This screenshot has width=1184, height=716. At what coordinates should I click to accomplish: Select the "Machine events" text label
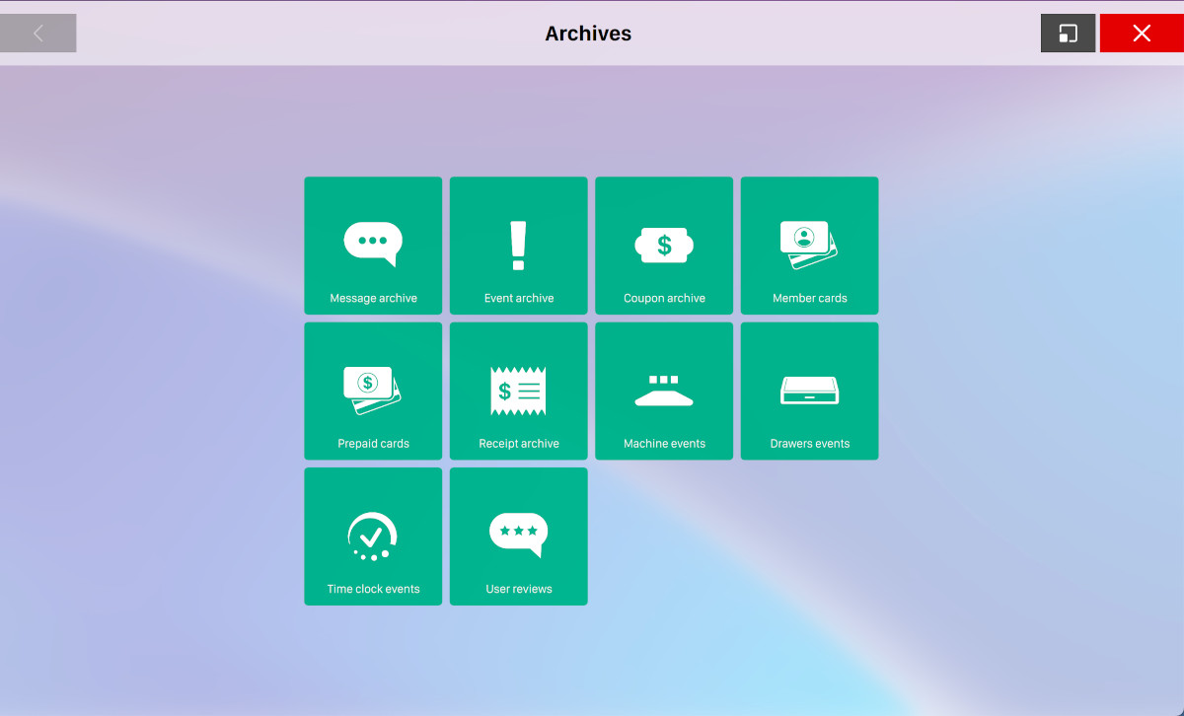pos(664,444)
